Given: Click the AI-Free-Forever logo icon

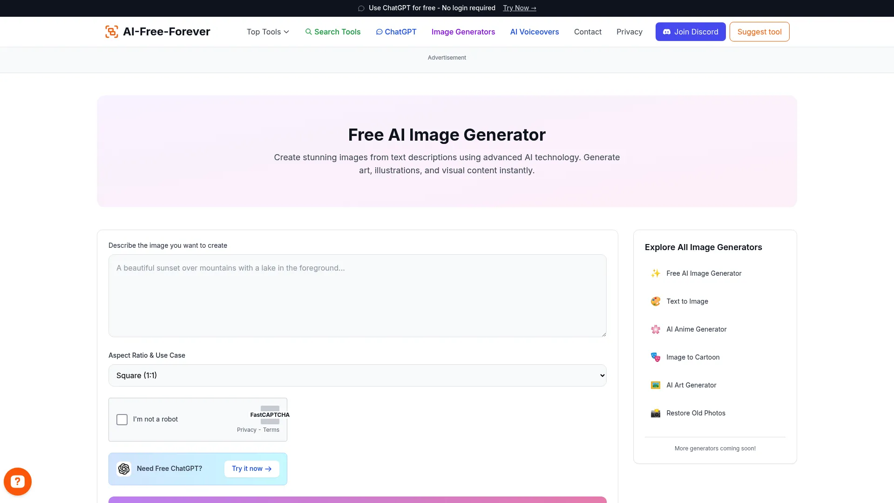Looking at the screenshot, I should (111, 31).
